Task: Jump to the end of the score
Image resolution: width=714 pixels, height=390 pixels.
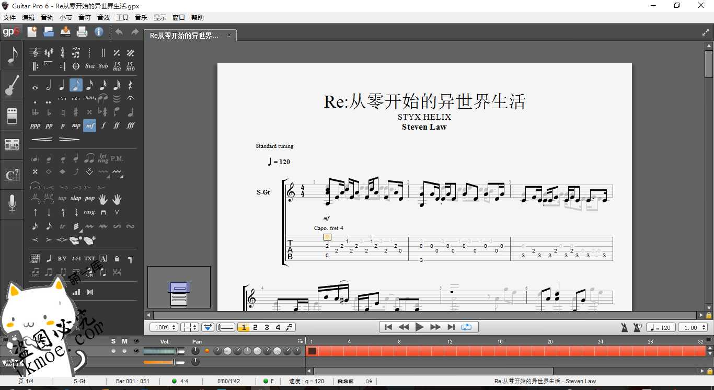Action: pos(451,327)
